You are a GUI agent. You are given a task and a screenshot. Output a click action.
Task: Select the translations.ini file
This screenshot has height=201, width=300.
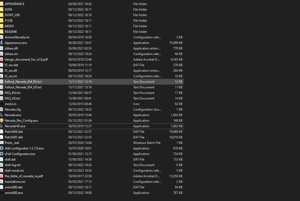(x=15, y=182)
